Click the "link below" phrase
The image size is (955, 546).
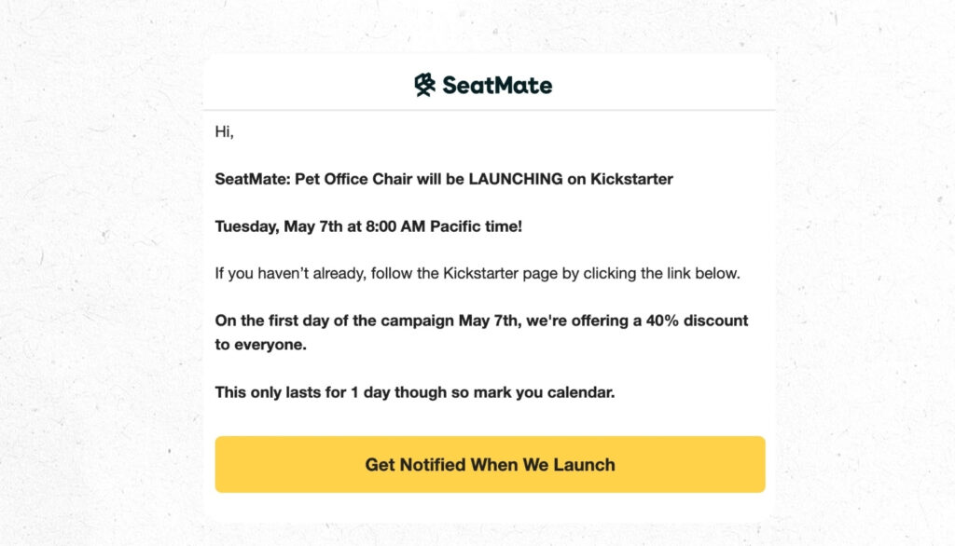(707, 274)
